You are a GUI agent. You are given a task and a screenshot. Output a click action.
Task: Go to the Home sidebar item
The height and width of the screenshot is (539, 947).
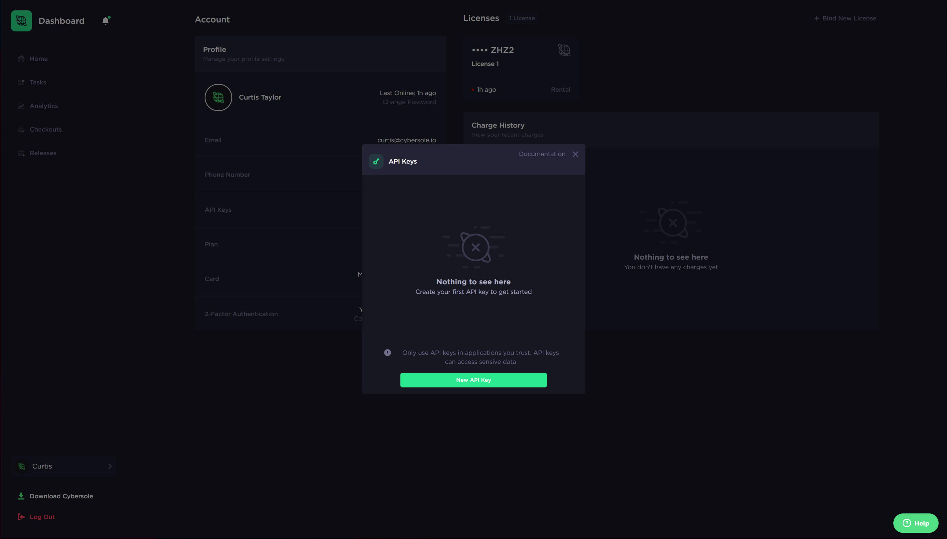pos(38,58)
